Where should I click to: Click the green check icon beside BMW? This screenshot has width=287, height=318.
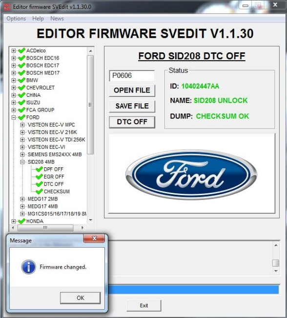point(21,80)
